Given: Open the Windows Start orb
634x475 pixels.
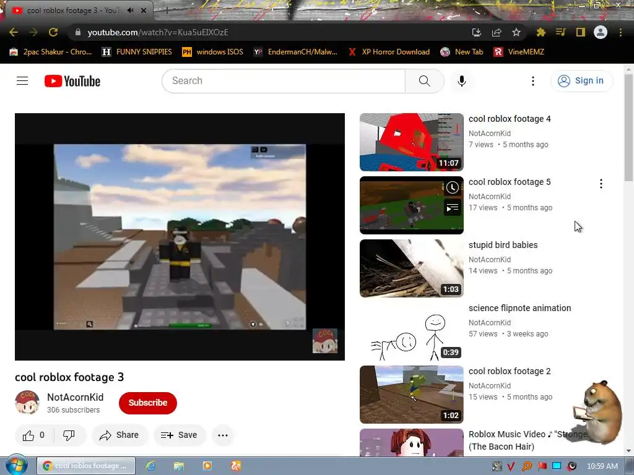Looking at the screenshot, I should click(17, 465).
